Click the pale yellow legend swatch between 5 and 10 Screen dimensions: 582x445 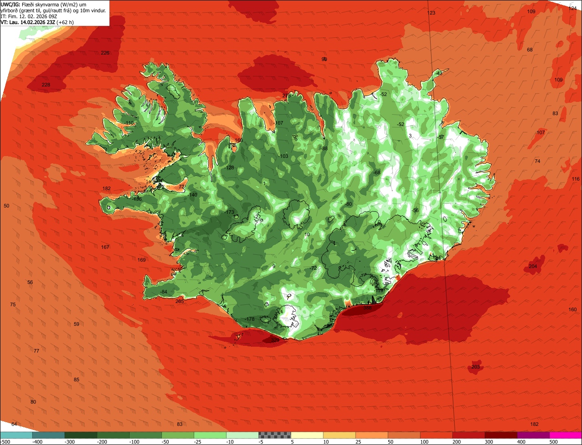[x=306, y=435]
